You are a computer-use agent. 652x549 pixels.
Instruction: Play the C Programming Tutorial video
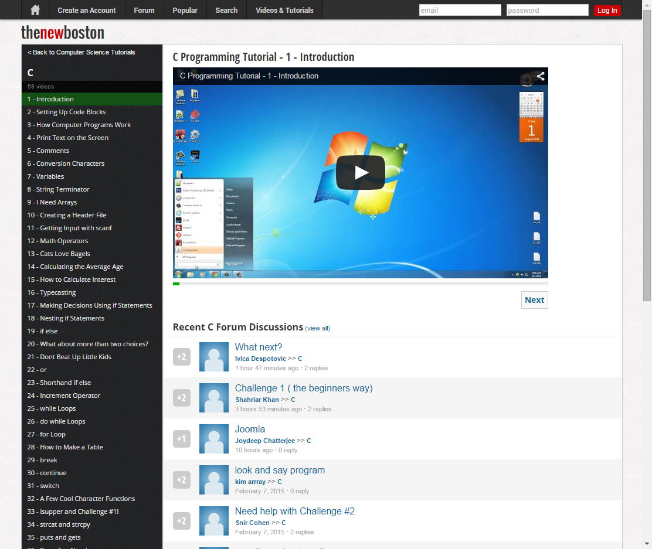point(360,172)
